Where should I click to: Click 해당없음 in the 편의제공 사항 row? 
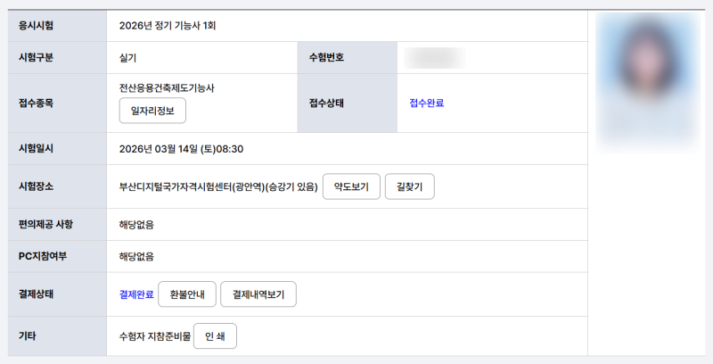coord(136,225)
